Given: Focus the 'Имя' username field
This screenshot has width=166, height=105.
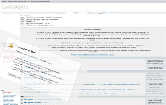Looking at the screenshot, I should [69, 13].
